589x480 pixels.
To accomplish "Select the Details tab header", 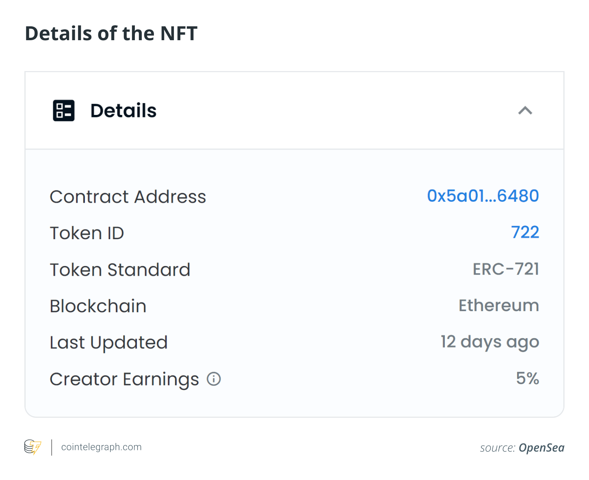I will pyautogui.click(x=123, y=110).
